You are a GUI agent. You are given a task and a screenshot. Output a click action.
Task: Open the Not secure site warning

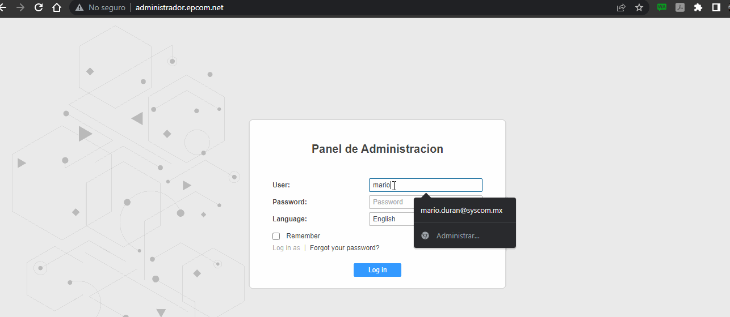tap(100, 7)
